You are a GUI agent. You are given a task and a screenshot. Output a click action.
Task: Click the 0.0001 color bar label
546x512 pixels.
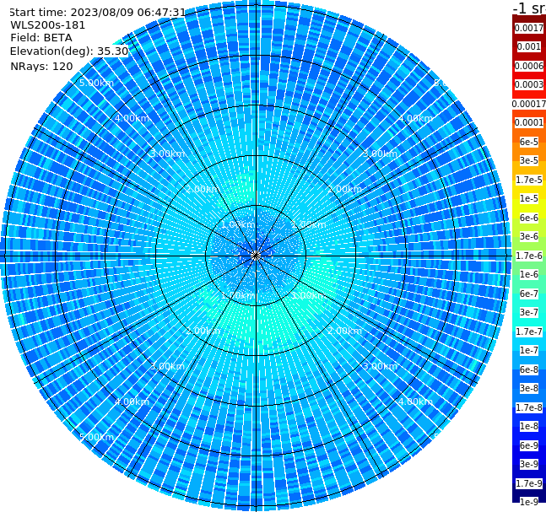529,122
